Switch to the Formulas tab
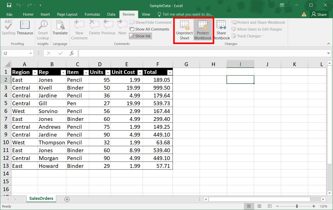Viewport: 333px width, 210px height. (92, 14)
